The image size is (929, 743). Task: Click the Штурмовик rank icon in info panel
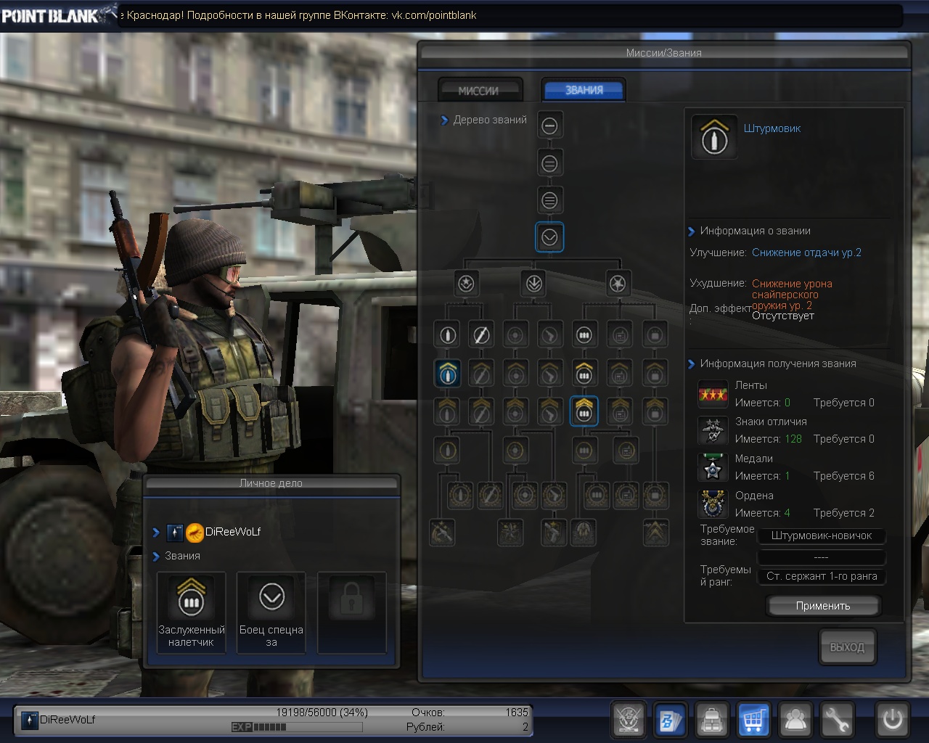point(714,136)
